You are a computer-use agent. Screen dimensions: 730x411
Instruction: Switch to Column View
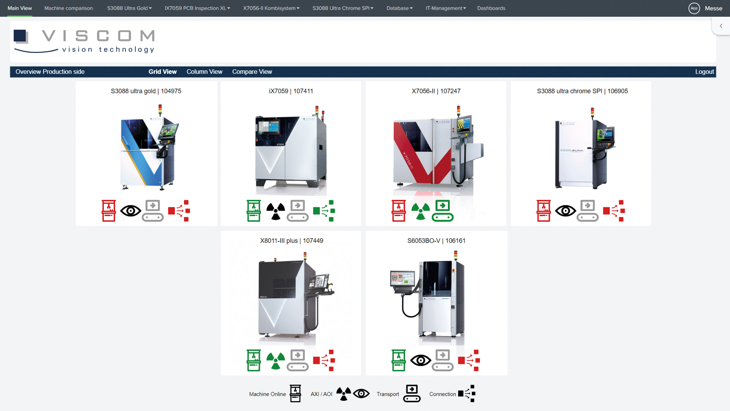click(x=204, y=72)
